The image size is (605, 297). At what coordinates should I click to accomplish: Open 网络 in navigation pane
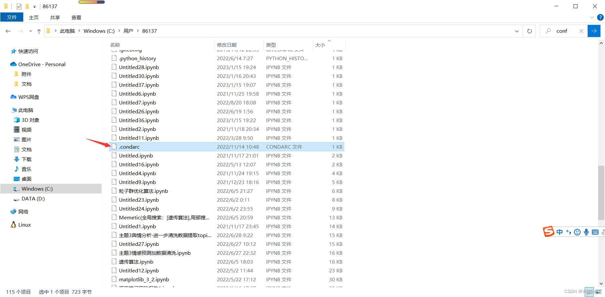[23, 212]
